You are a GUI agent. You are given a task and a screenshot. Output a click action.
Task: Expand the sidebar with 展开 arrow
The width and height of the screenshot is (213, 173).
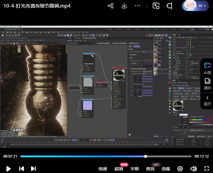(207, 101)
